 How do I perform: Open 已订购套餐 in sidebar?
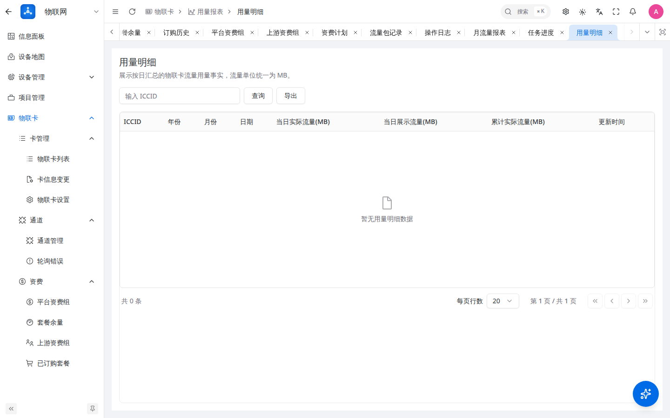(52, 363)
